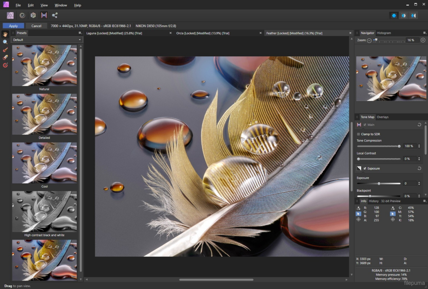The width and height of the screenshot is (428, 289).
Task: Toggle the Main tone map checkbox
Action: pyautogui.click(x=365, y=125)
